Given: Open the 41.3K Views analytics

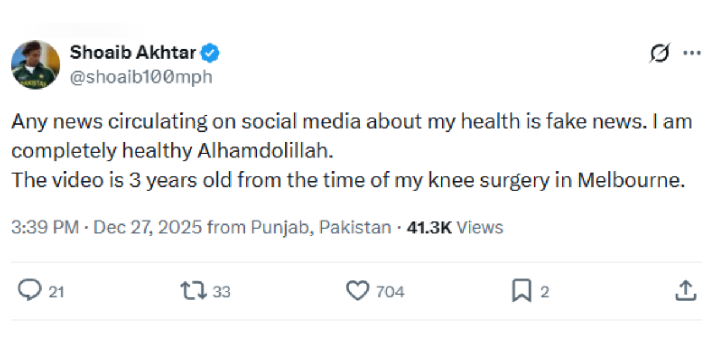Looking at the screenshot, I should pos(455,228).
